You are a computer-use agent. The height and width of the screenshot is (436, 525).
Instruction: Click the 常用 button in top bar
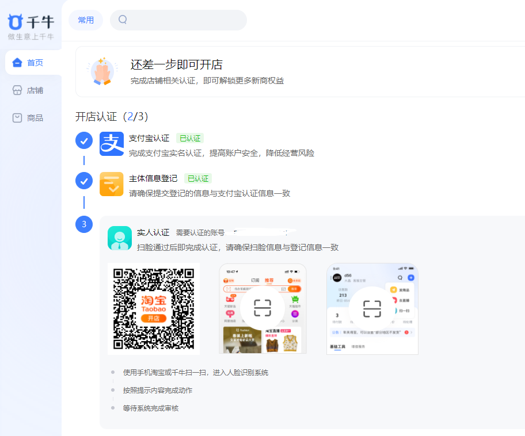(x=86, y=20)
